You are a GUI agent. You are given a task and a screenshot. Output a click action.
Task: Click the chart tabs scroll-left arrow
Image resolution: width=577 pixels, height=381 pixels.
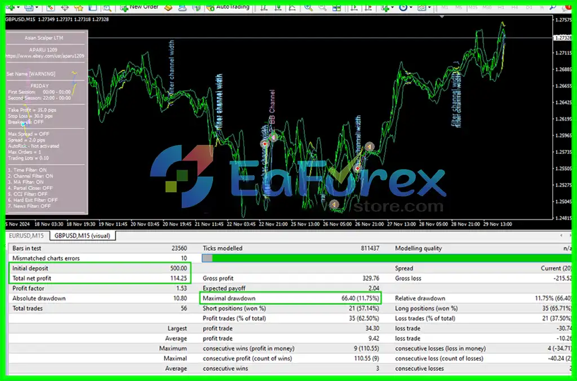[561, 236]
